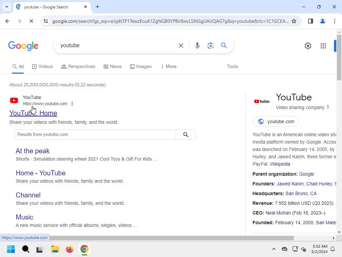Open the search Tools button
The height and width of the screenshot is (257, 342).
tap(232, 67)
